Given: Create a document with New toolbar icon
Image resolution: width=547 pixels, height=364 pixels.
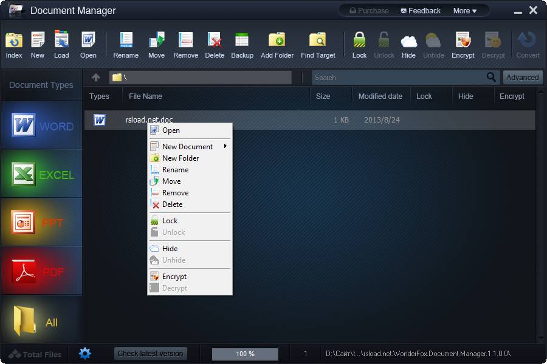Looking at the screenshot, I should (38, 39).
